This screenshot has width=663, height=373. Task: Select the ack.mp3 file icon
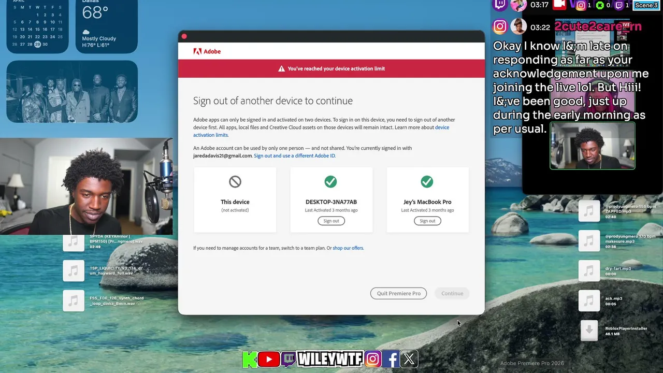589,300
